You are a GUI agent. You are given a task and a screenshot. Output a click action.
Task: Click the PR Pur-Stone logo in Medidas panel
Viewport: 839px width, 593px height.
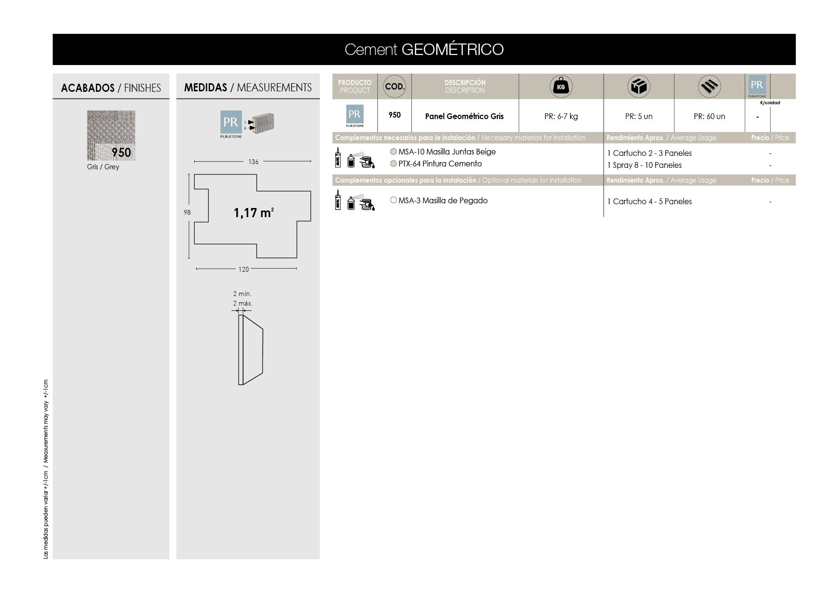(231, 124)
